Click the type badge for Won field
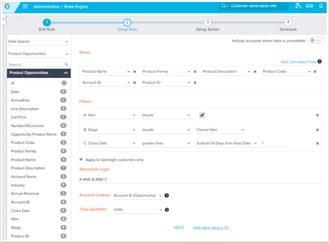 63,219
